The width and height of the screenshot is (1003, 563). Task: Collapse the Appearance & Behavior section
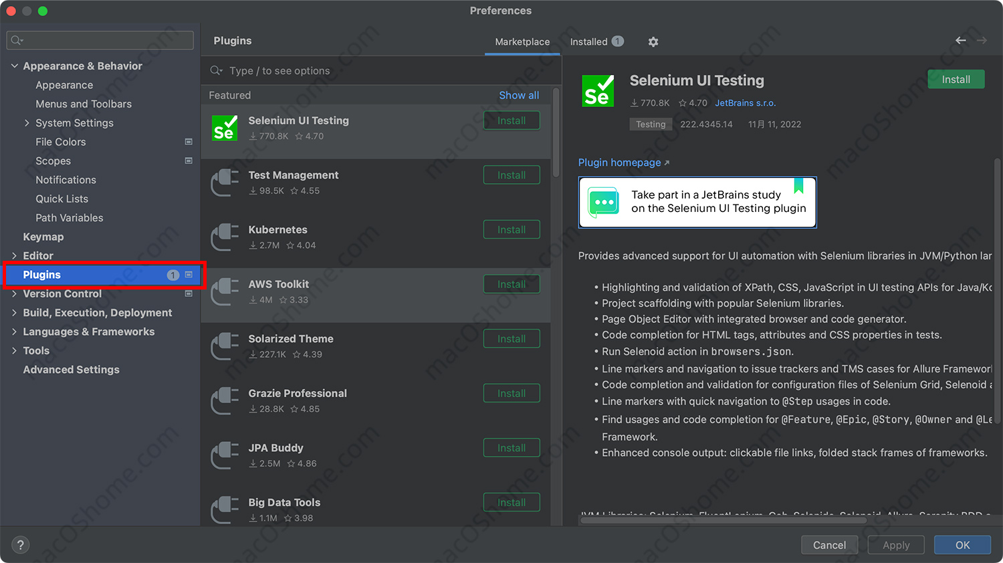click(14, 66)
